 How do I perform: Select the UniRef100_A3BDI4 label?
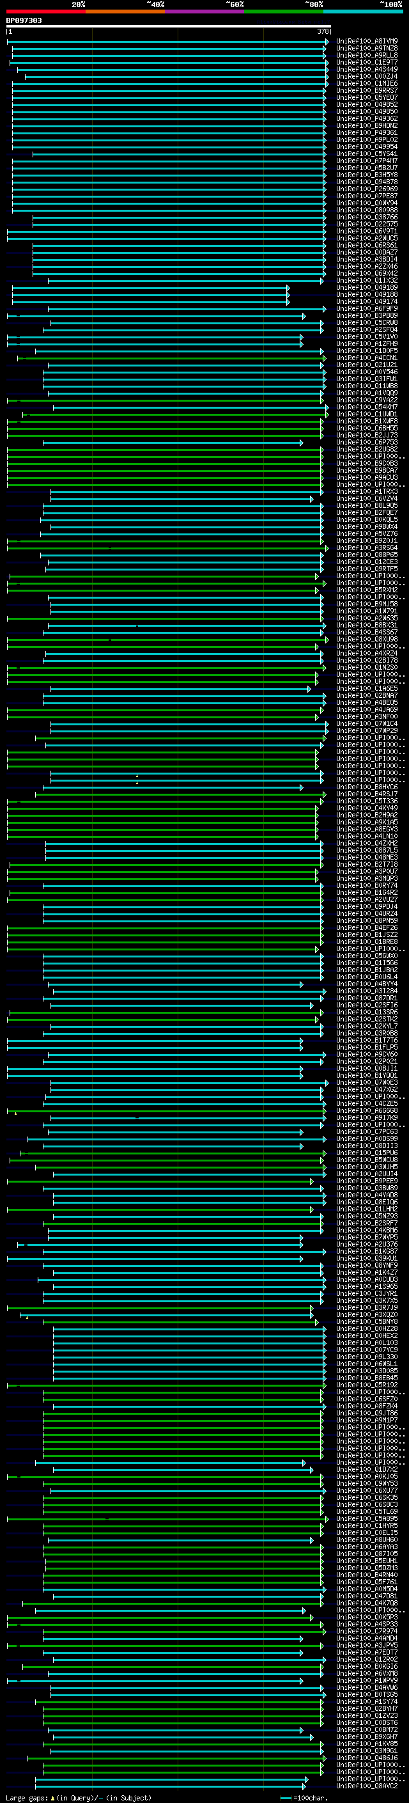(x=367, y=259)
